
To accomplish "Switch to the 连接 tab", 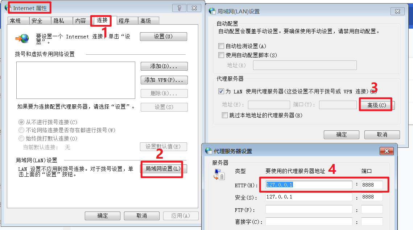I will point(102,20).
